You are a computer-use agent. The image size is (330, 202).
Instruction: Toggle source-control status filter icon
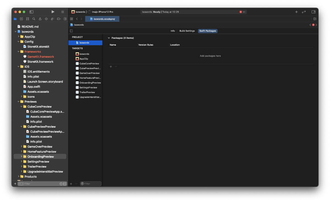pos(65,184)
